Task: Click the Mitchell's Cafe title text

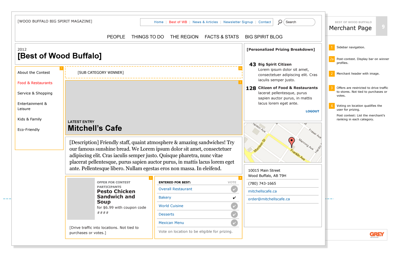Action: coord(95,128)
